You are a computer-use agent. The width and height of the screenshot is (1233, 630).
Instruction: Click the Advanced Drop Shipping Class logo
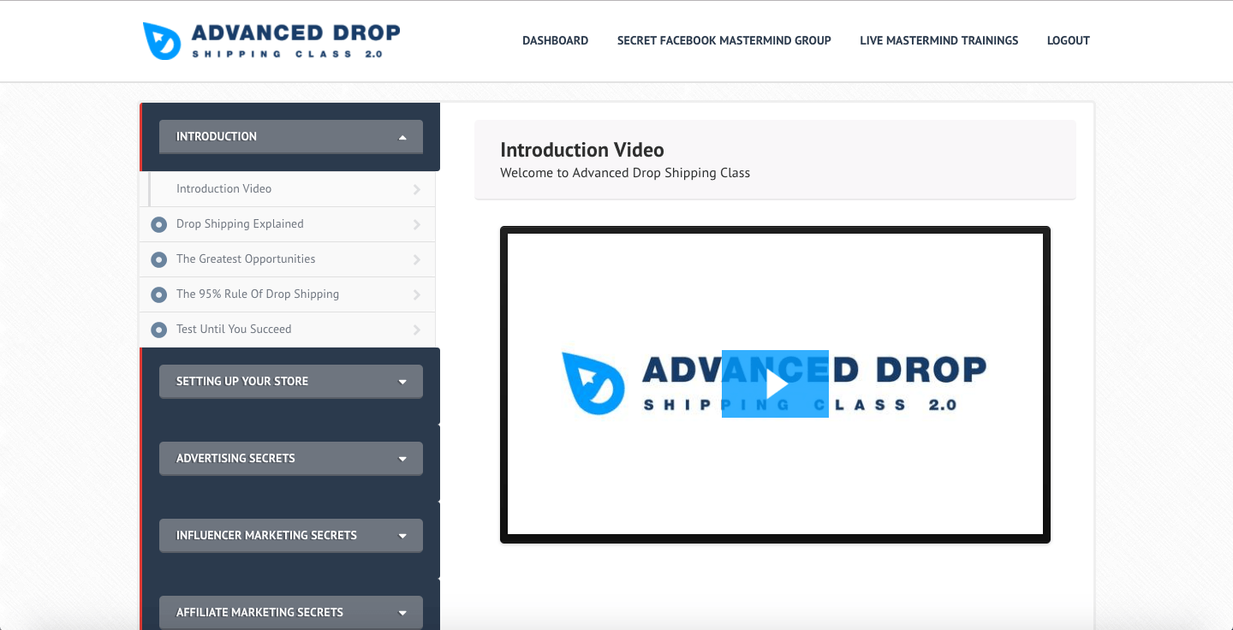pyautogui.click(x=271, y=40)
